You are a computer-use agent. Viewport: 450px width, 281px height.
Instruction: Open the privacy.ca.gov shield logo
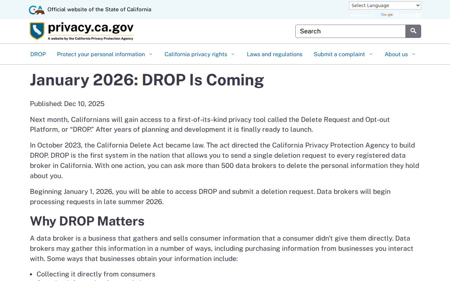coord(82,31)
